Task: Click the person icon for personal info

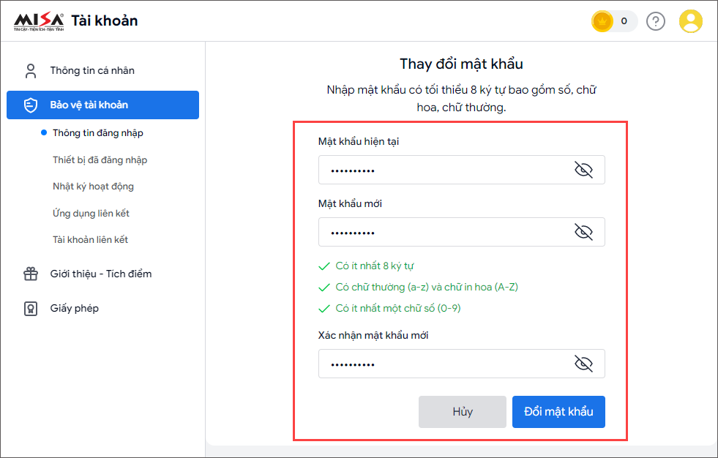Action: pyautogui.click(x=31, y=71)
